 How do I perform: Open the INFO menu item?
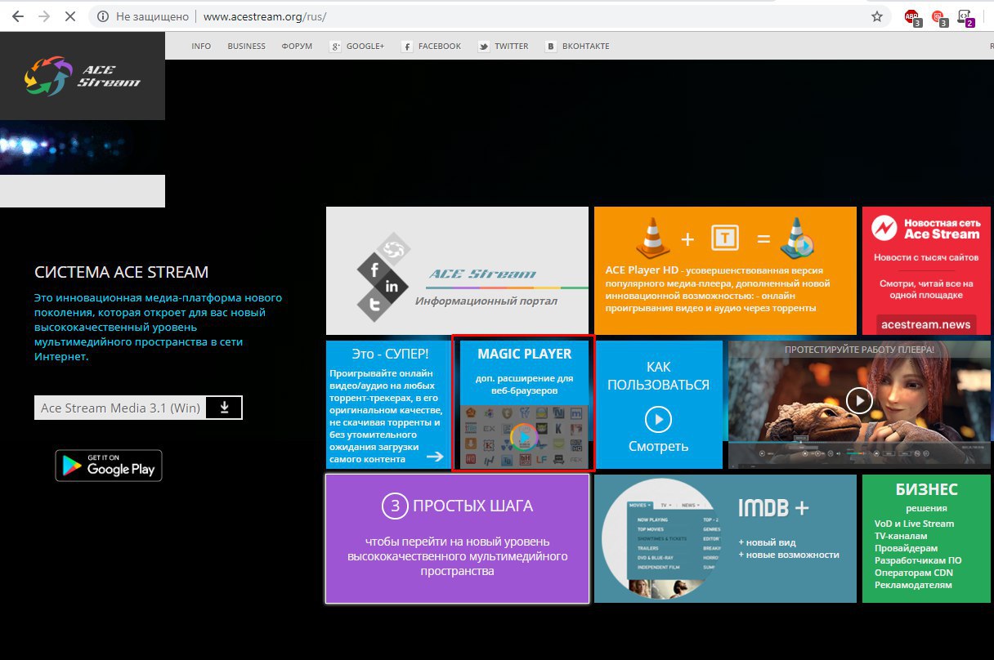201,47
